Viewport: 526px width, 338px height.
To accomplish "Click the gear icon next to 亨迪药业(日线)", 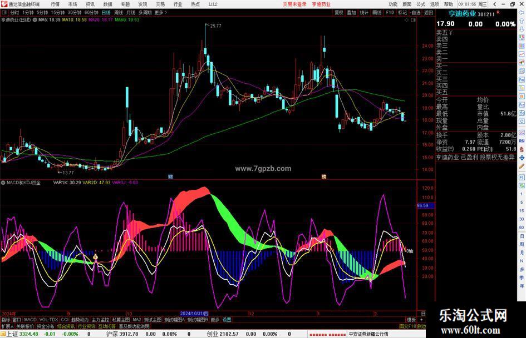I will pos(35,20).
